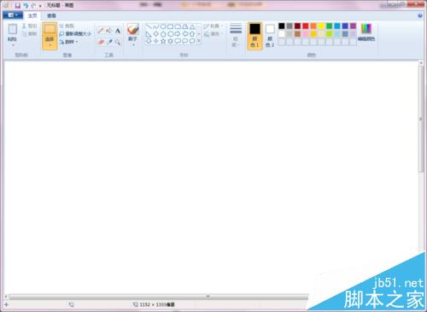Choose the Brushes tool icon

pos(133,29)
